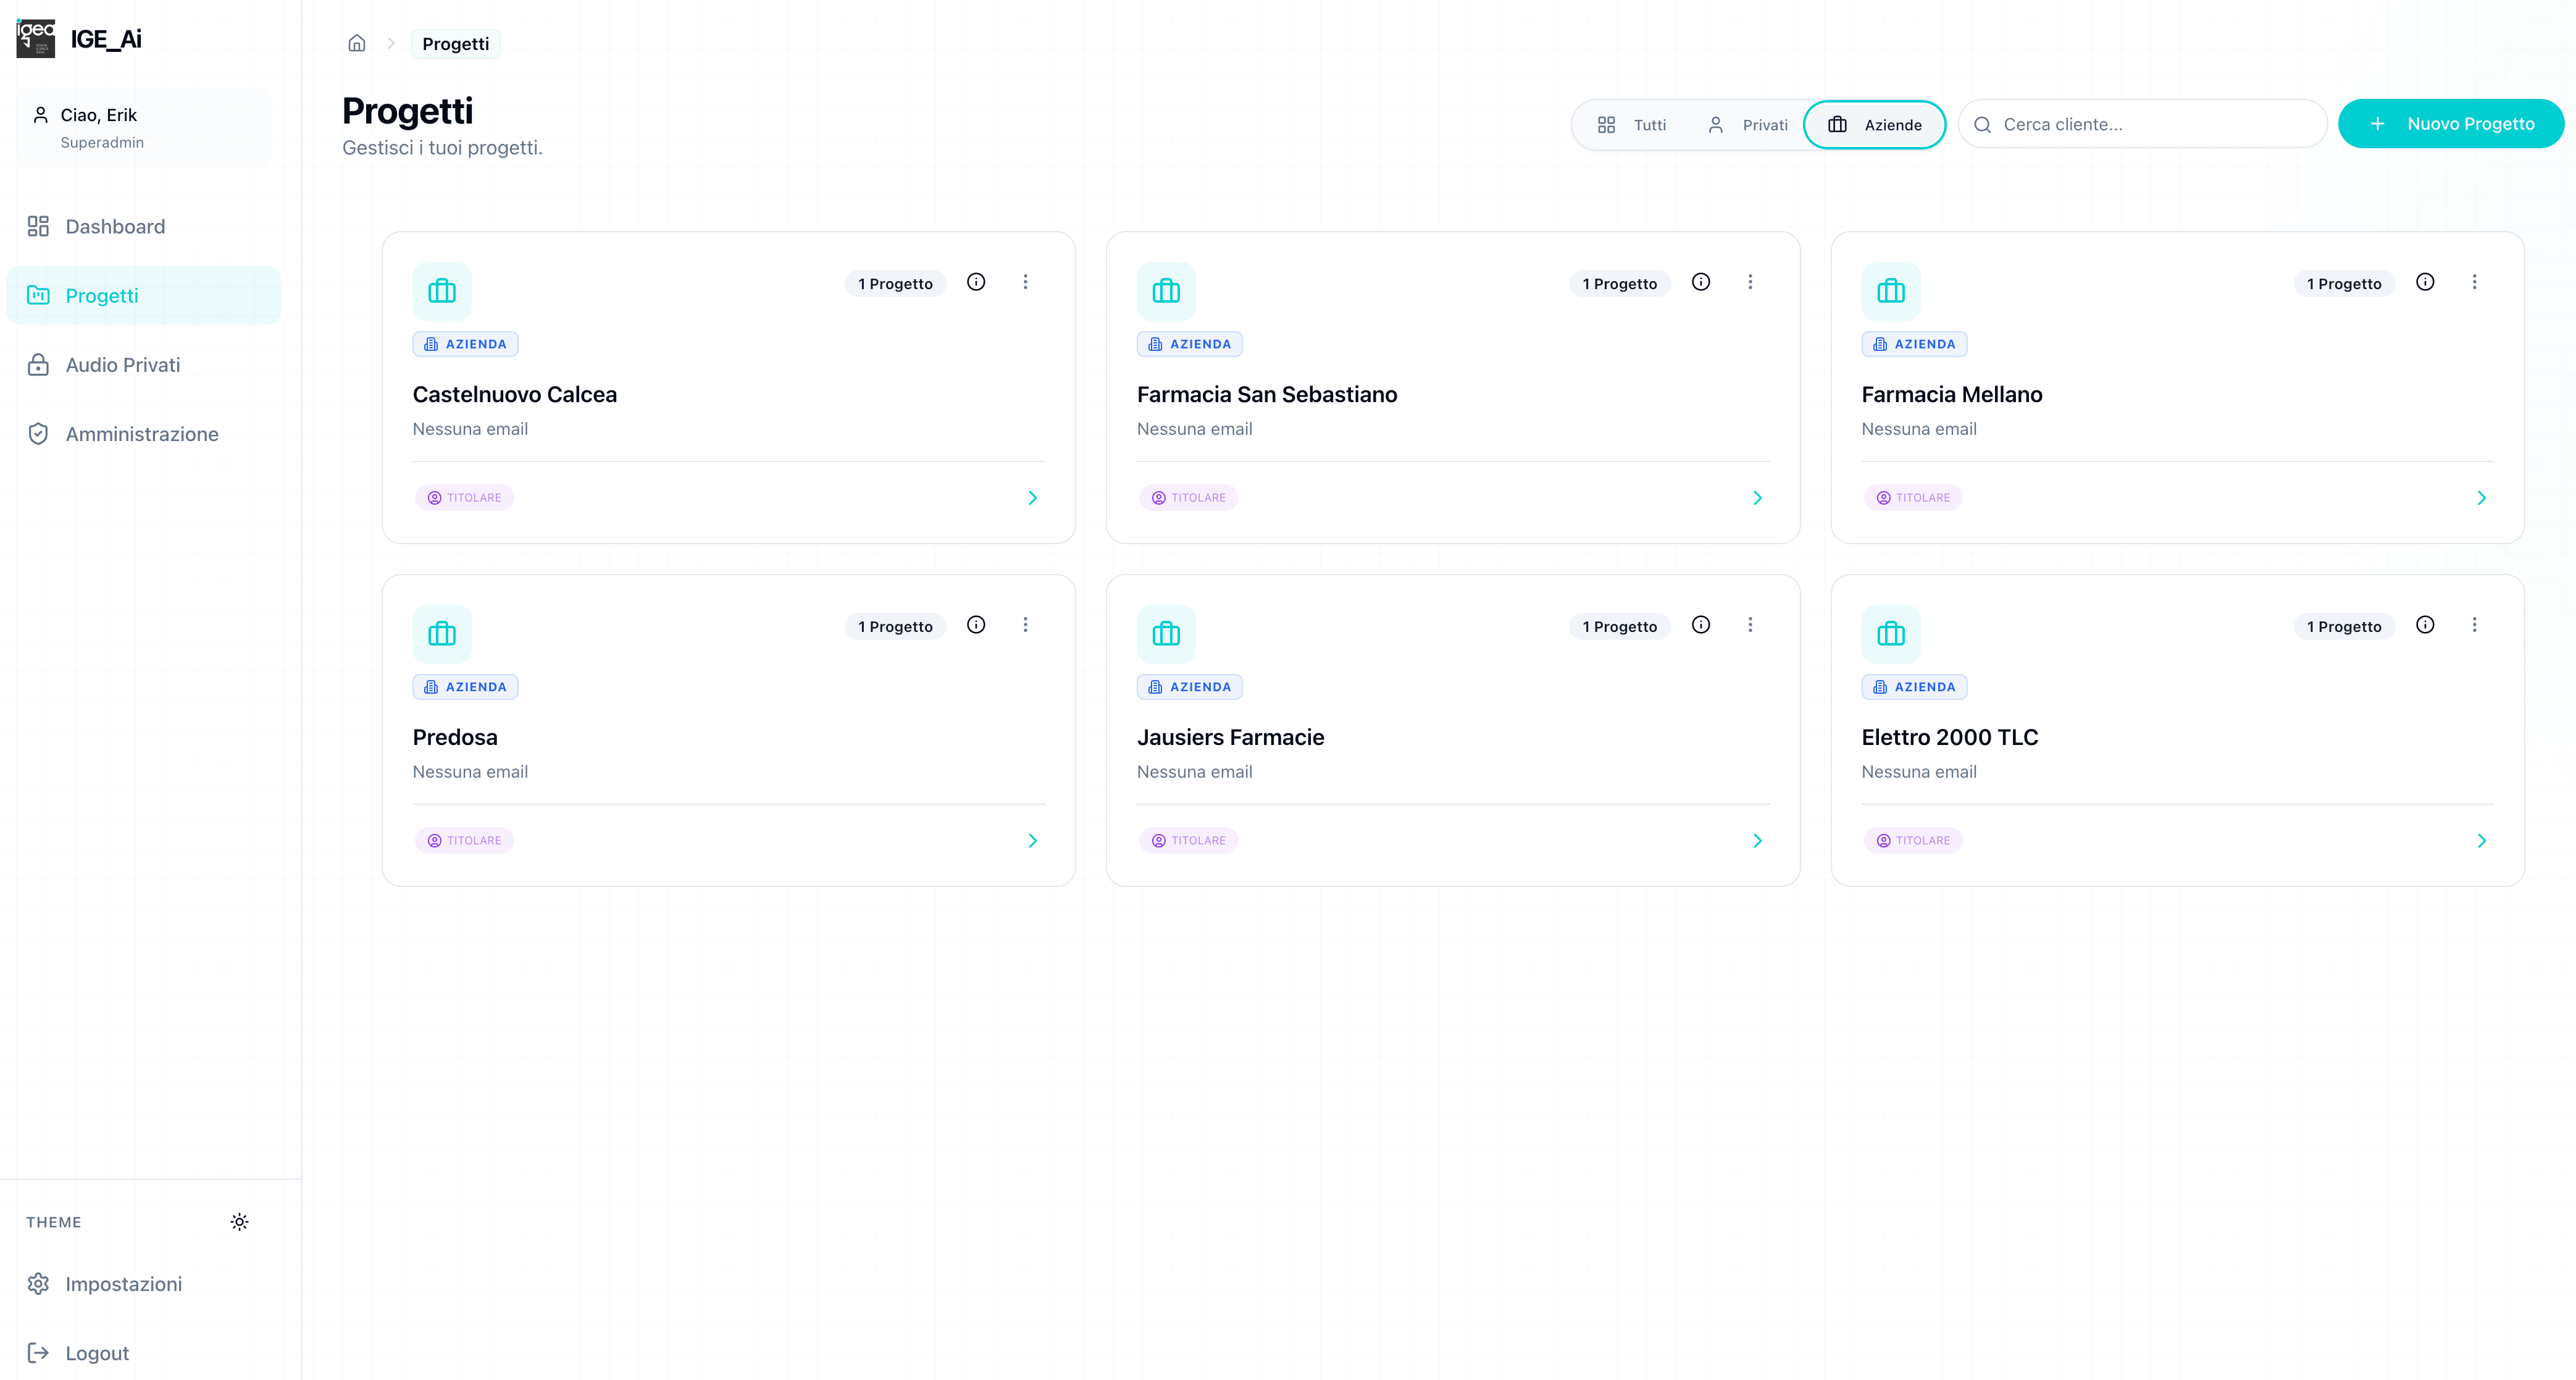Open Ciao, Erik user profile box
Viewport: 2576px width, 1380px height.
point(143,127)
